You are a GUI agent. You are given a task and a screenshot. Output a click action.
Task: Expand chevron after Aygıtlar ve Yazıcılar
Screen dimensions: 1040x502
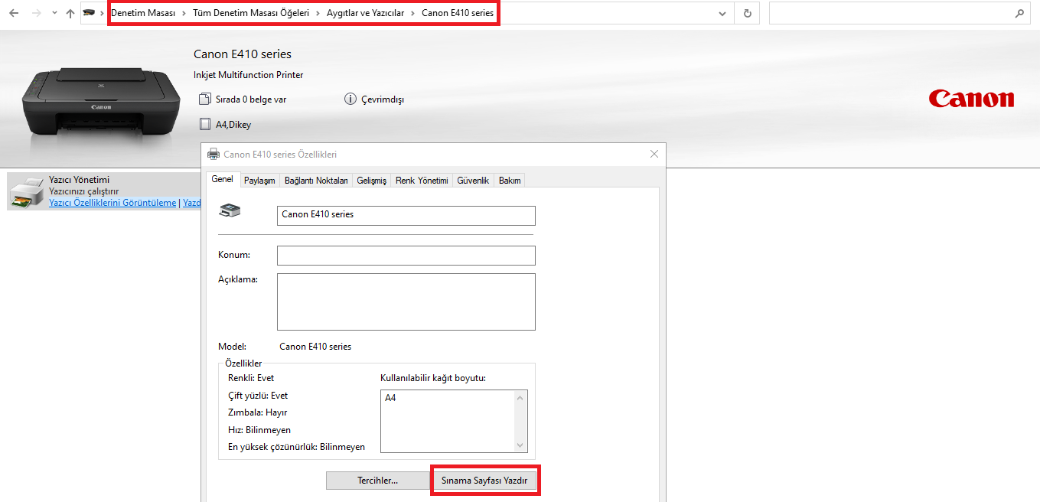412,13
